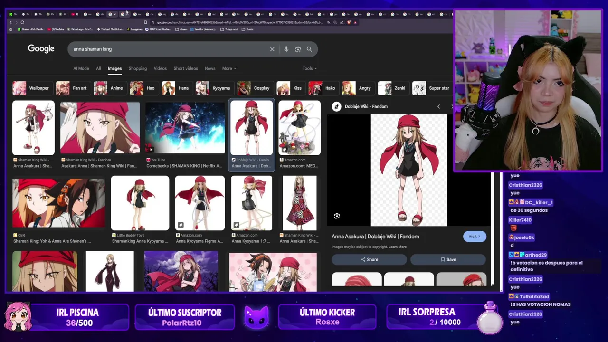Image resolution: width=608 pixels, height=342 pixels.
Task: Open the CBR Yoh & Anna thumbnail
Action: [x=59, y=203]
